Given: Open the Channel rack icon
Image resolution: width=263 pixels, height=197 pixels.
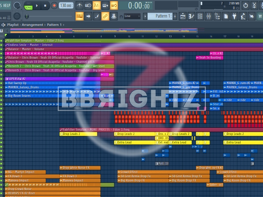Looking at the screenshot, I should tap(200, 16).
